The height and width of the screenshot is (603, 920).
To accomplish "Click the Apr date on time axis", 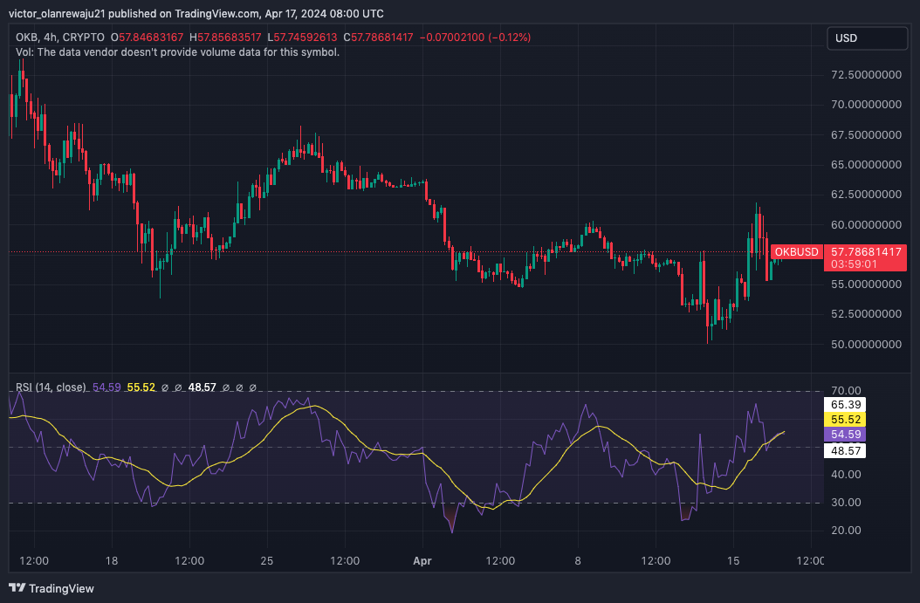I will pyautogui.click(x=422, y=559).
